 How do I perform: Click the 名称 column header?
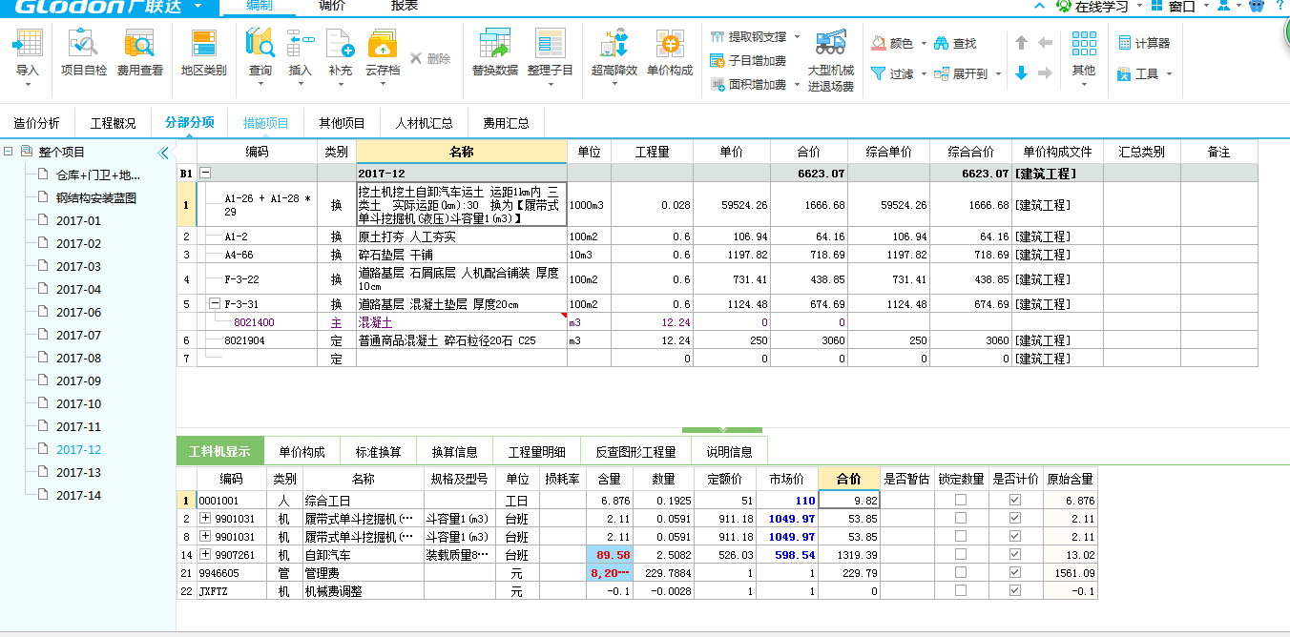coord(461,152)
